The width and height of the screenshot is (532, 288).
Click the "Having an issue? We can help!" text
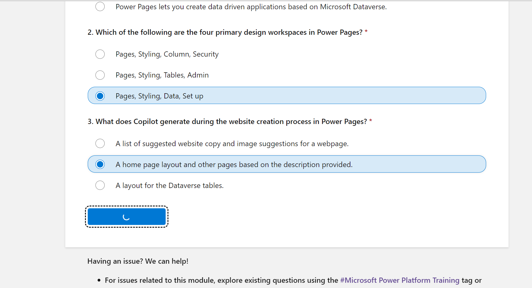(x=138, y=261)
